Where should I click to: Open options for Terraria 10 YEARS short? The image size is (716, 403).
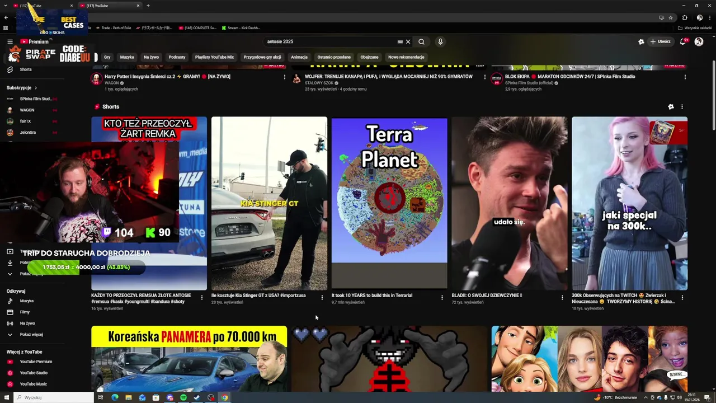click(442, 297)
